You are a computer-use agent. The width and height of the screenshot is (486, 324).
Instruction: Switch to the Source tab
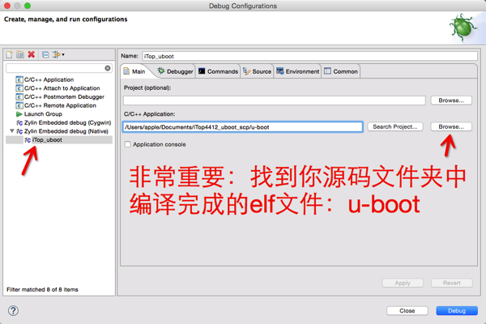pos(257,71)
